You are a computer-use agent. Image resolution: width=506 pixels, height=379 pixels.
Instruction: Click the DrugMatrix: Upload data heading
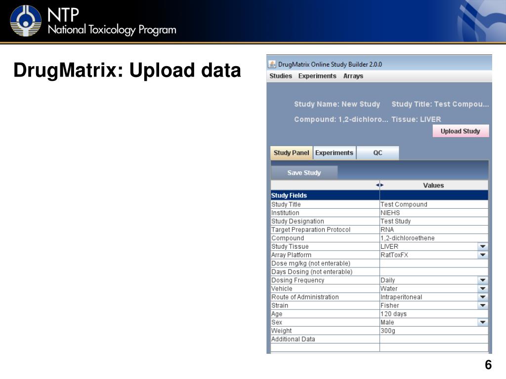tap(127, 70)
